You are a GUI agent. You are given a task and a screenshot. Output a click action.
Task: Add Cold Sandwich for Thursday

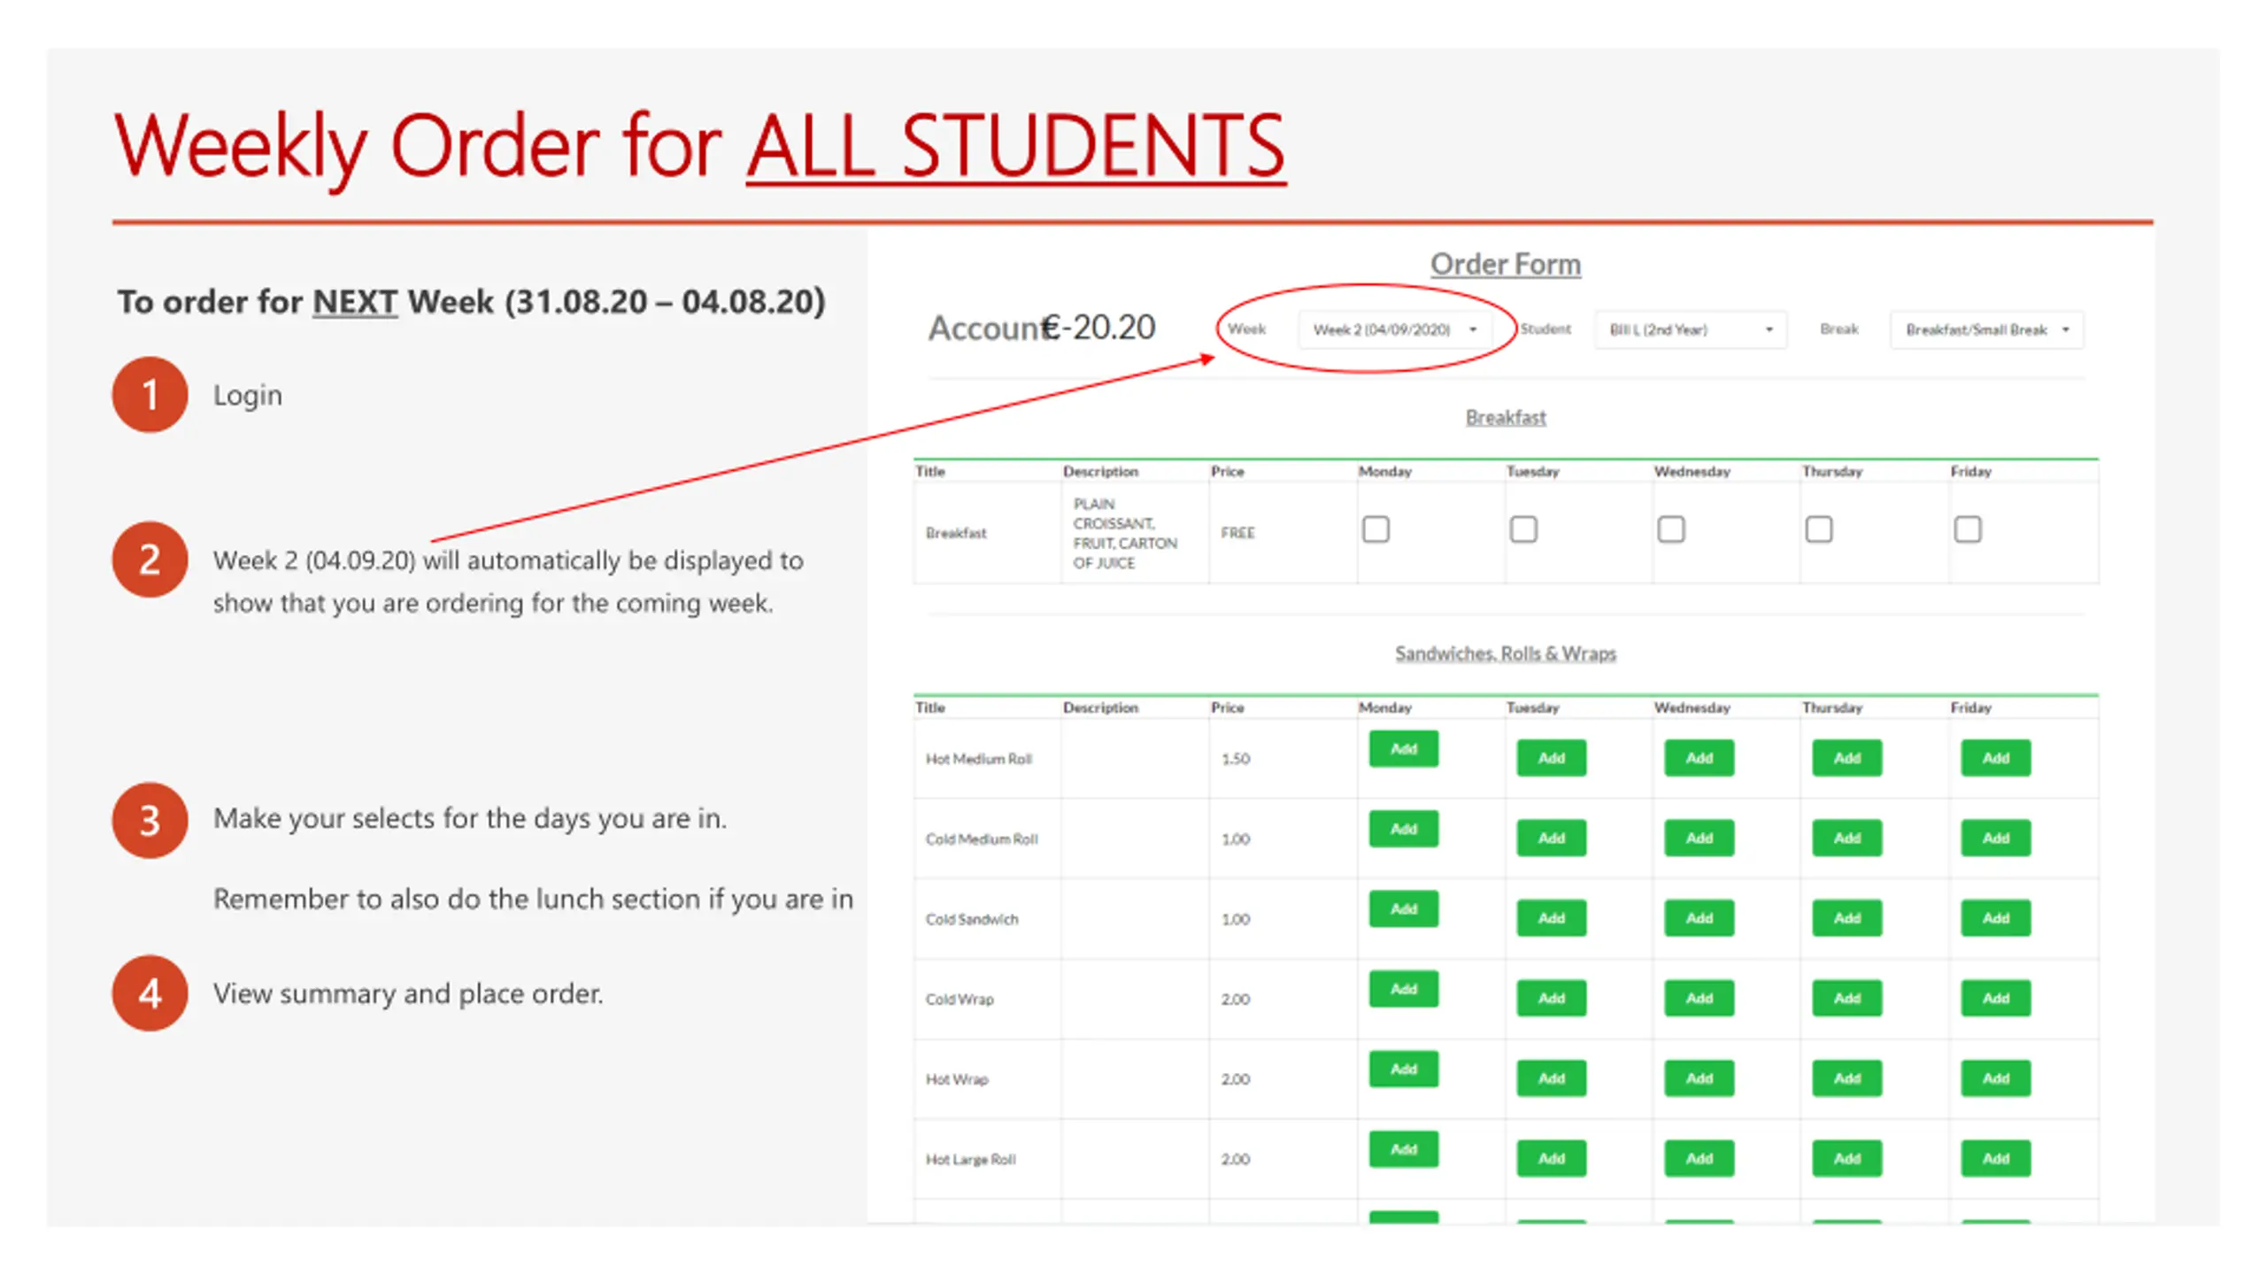click(1847, 918)
